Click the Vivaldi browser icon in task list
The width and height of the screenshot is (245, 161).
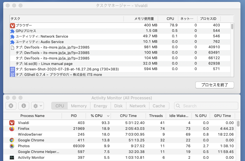coord(13,25)
